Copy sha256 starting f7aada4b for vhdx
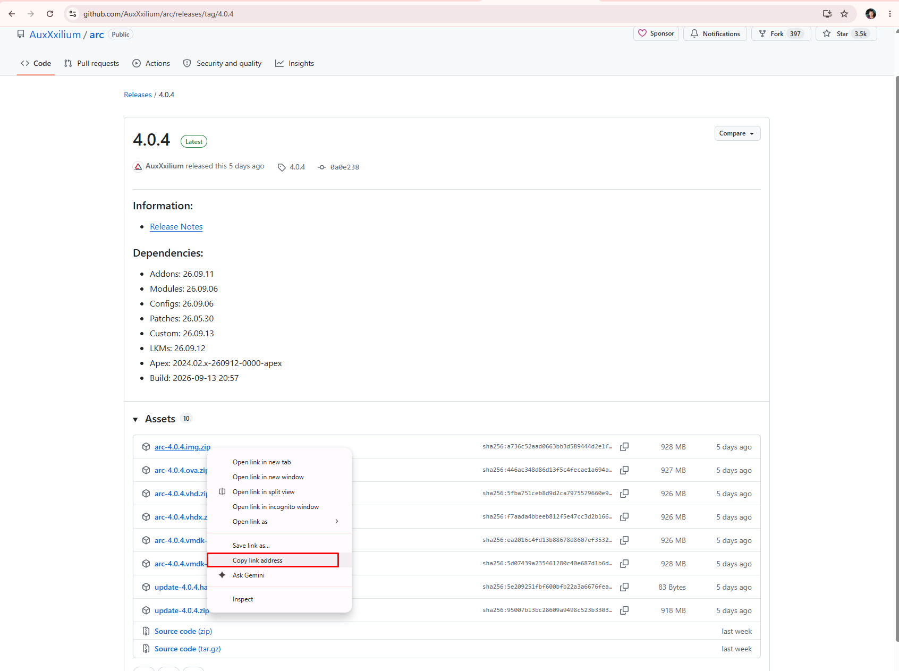 [624, 517]
